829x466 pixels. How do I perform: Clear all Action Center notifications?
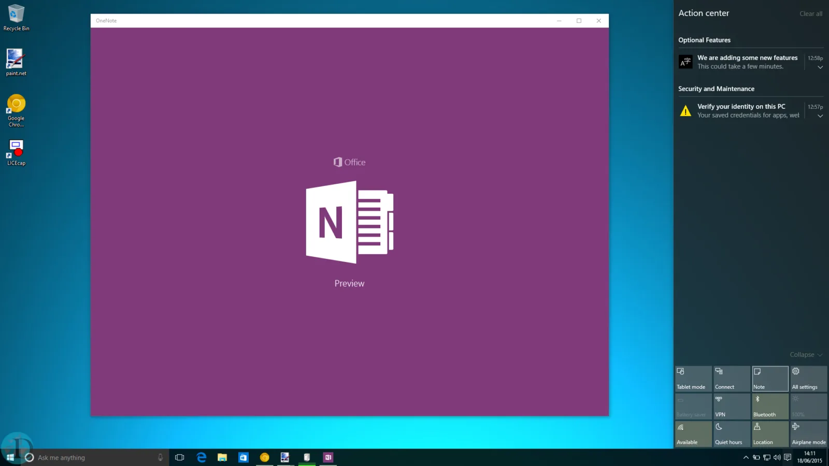coord(811,14)
